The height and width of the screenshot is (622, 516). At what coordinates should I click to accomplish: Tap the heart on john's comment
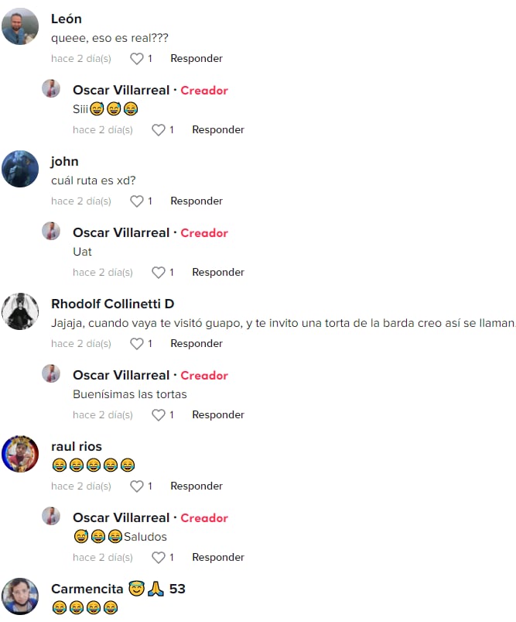137,201
